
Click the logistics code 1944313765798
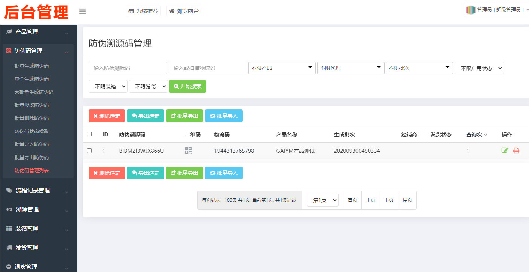pos(234,151)
